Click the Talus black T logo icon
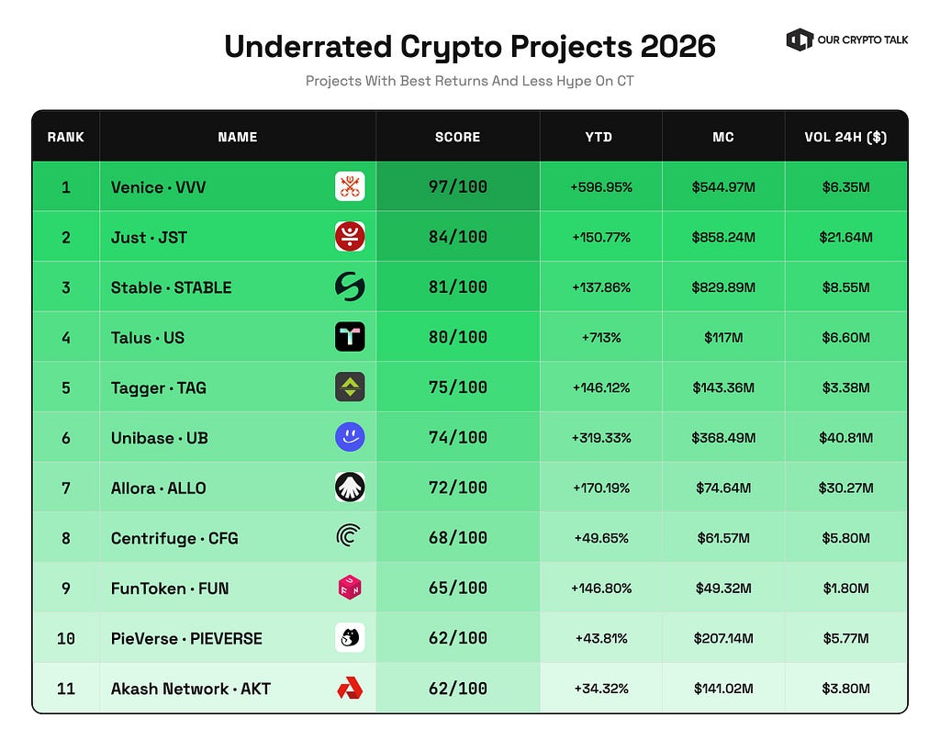 [x=350, y=336]
